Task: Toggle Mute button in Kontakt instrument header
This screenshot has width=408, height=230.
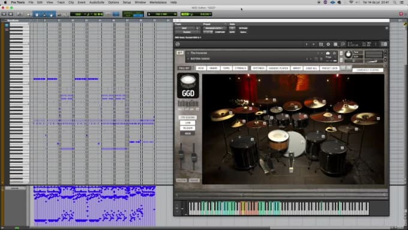Action: (341, 59)
